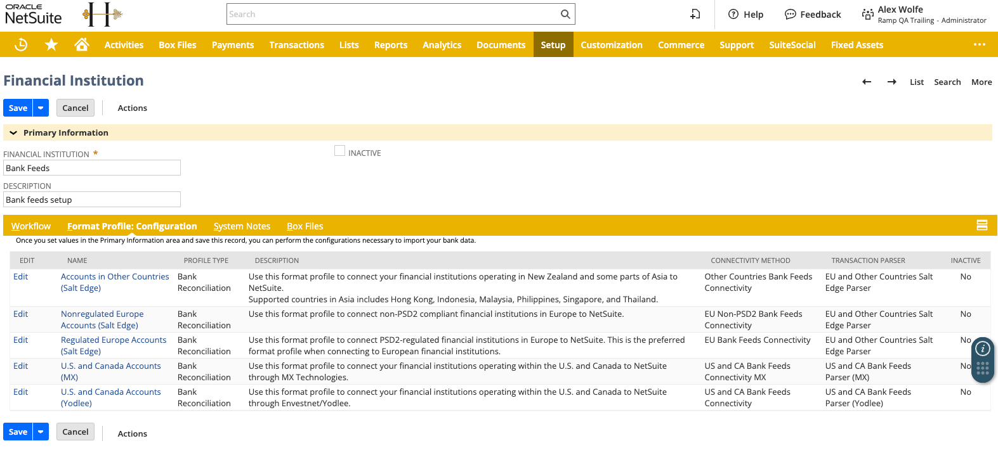Click the top Cancel button

pos(76,108)
